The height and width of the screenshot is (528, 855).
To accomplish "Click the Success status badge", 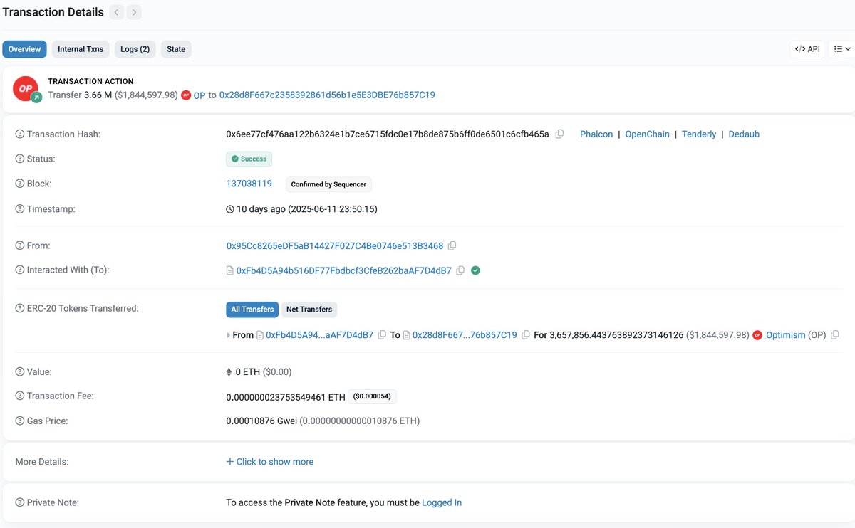I will point(249,159).
